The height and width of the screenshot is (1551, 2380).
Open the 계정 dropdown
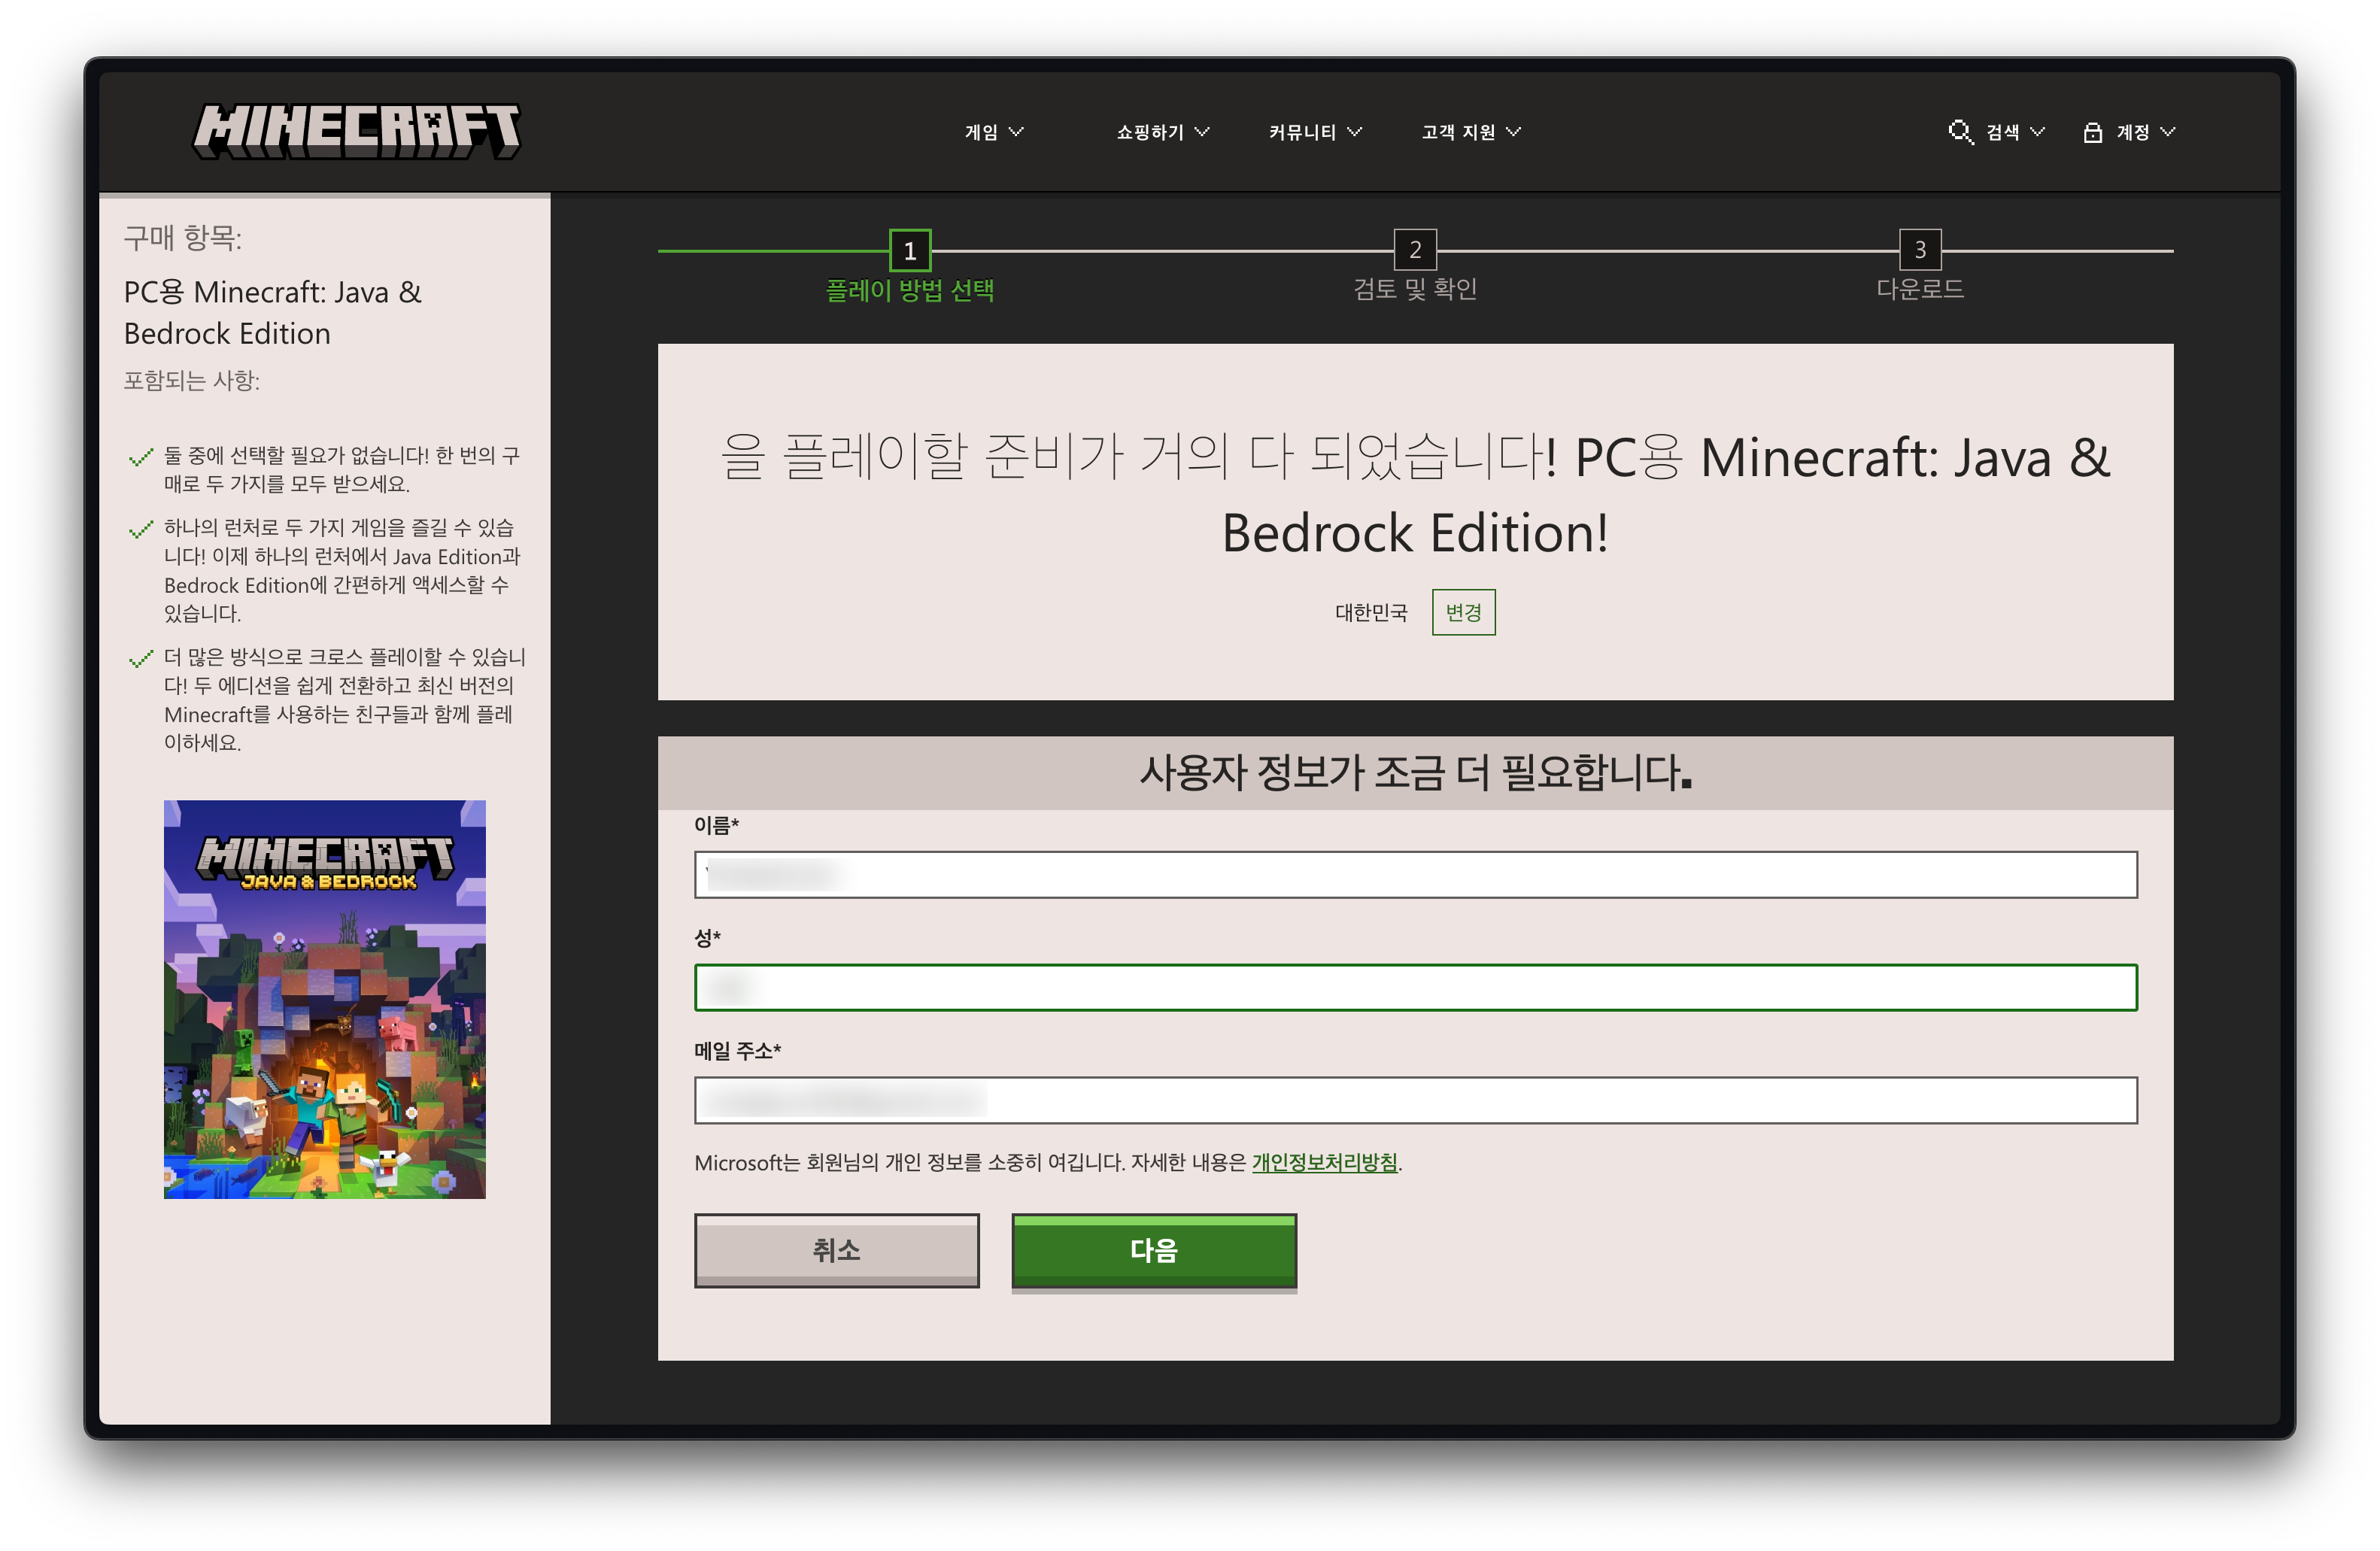2146,132
